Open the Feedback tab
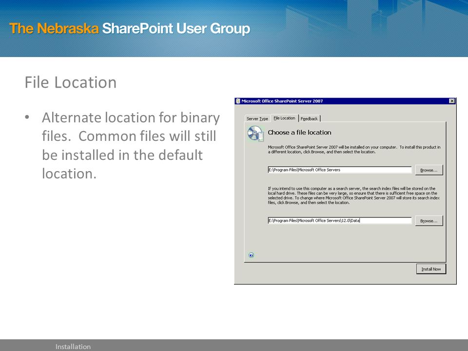 309,118
